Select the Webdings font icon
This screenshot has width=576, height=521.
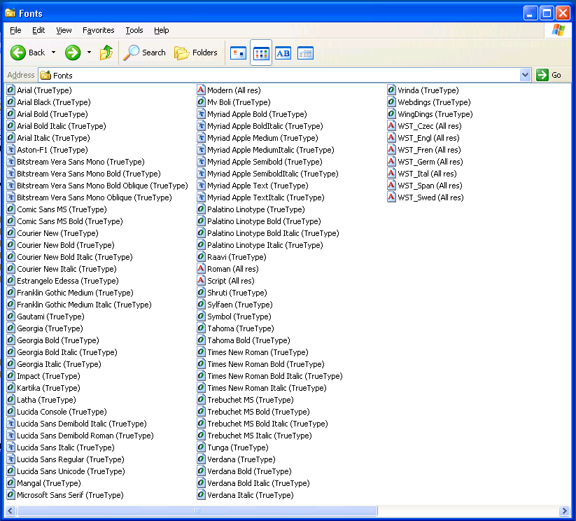[392, 102]
